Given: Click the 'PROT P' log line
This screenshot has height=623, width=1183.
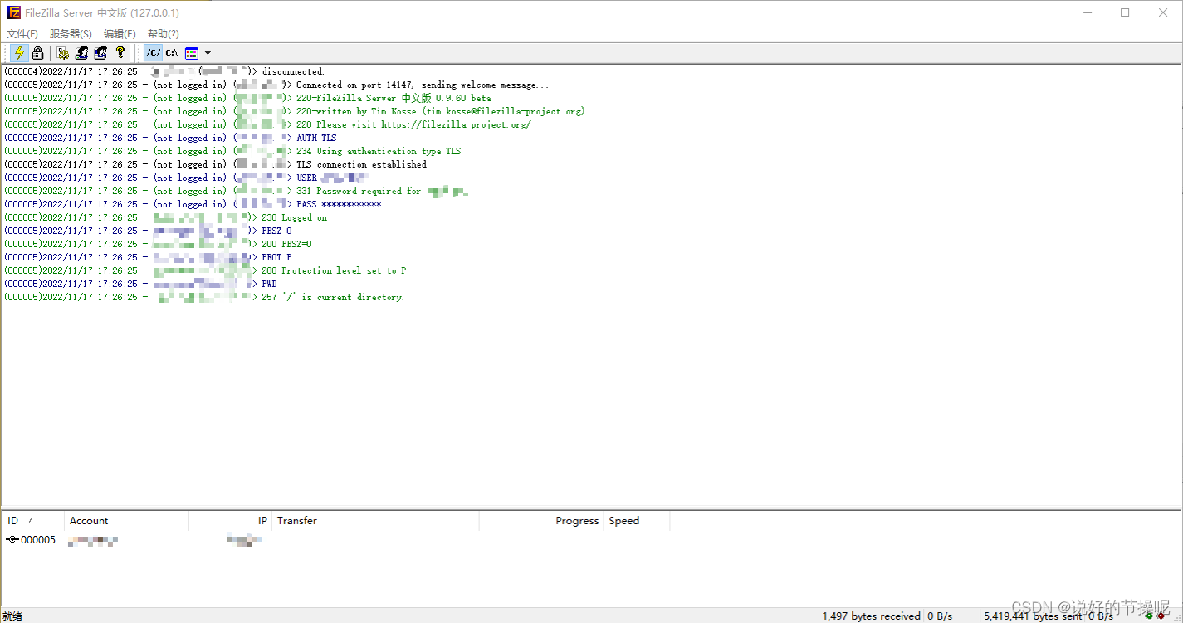Looking at the screenshot, I should tap(148, 257).
